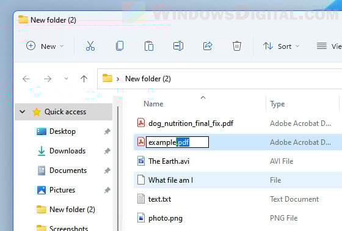Screen dimensions: 342x231
Task: Open Documents in the sidebar
Action: click(68, 170)
